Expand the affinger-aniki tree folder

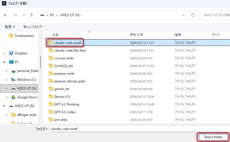click(x=7, y=115)
